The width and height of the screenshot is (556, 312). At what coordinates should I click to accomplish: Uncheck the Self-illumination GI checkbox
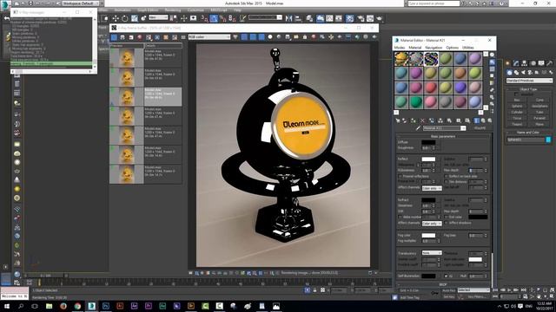tap(446, 276)
